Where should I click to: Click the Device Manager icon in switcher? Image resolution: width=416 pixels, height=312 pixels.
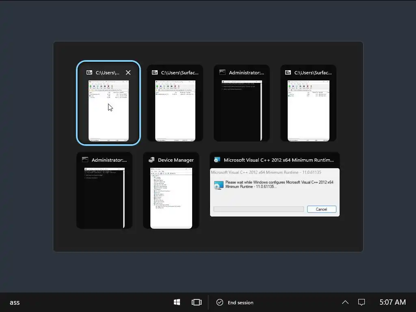point(152,160)
